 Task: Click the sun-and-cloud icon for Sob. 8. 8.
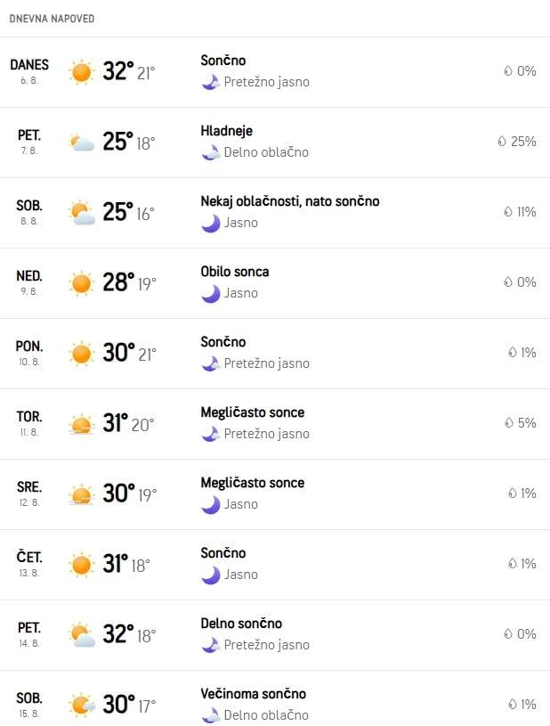[x=81, y=213]
